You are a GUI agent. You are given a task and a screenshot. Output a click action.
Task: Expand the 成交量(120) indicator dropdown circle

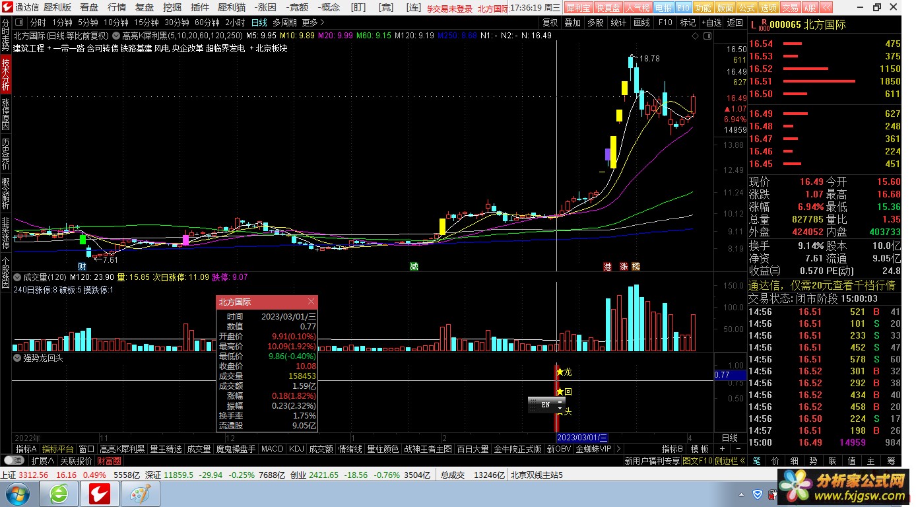(x=18, y=277)
